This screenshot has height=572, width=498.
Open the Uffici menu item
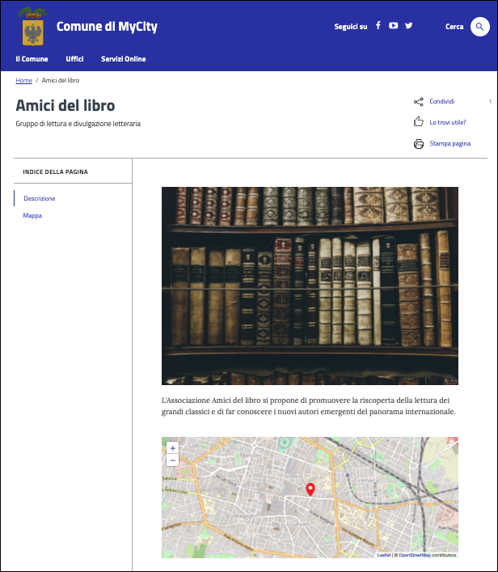pos(74,59)
